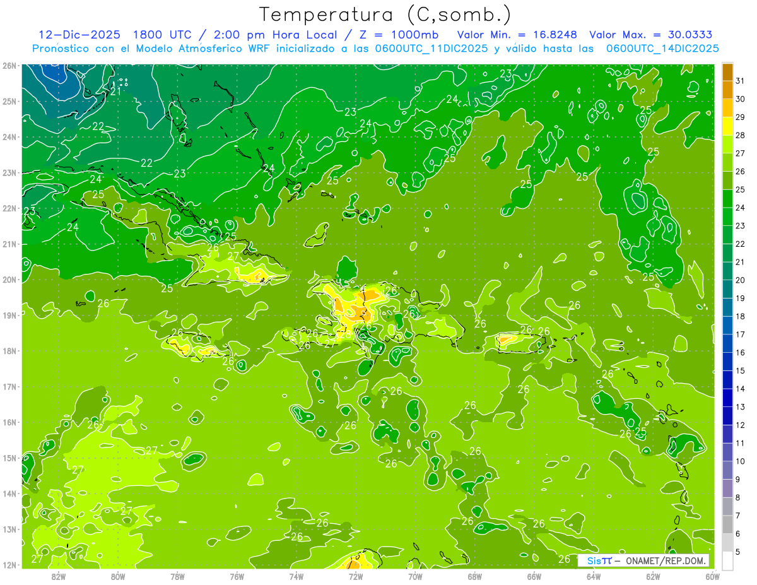Click the '72W' longitude axis label
Screen dimensions: 757x585
coord(356,576)
